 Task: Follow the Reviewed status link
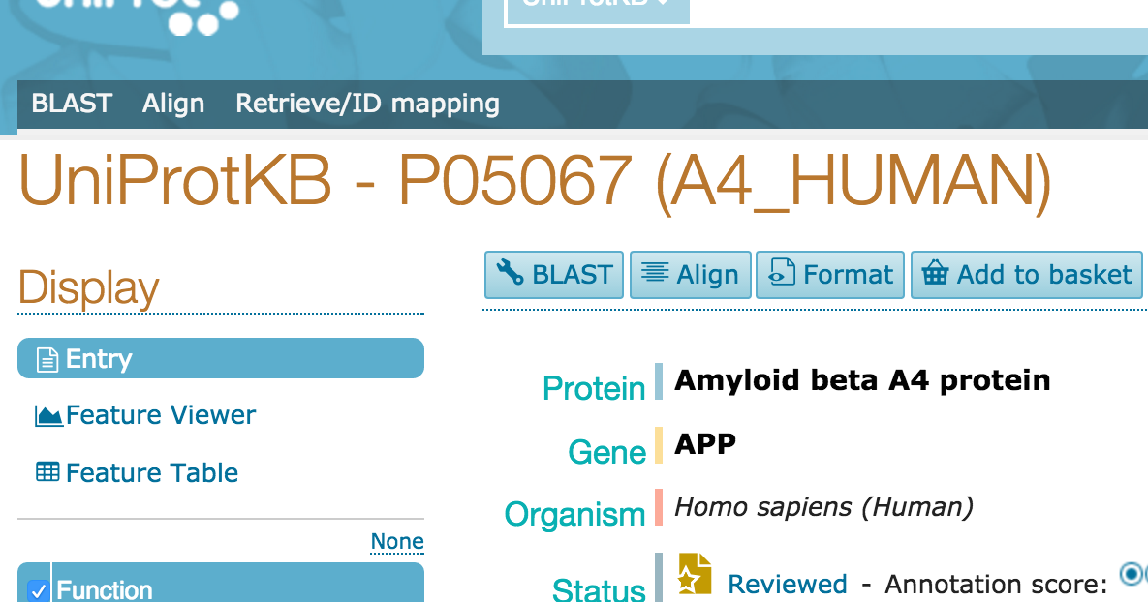point(787,584)
